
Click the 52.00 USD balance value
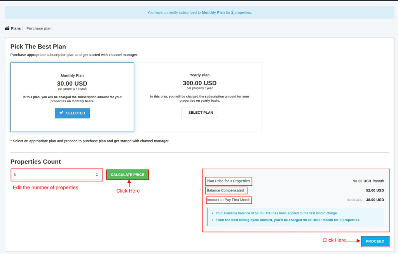375,191
